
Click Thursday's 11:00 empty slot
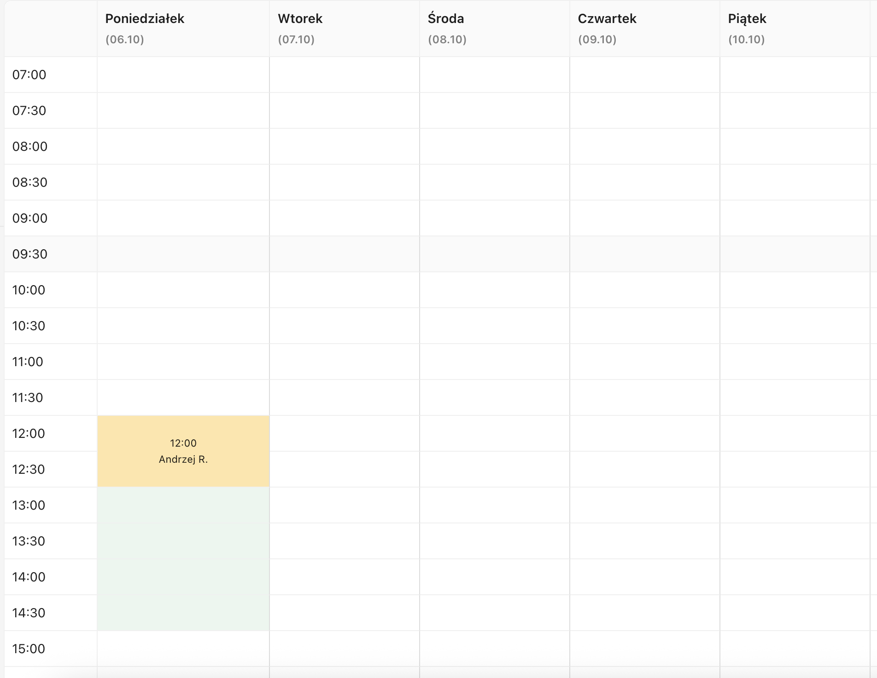coord(645,362)
